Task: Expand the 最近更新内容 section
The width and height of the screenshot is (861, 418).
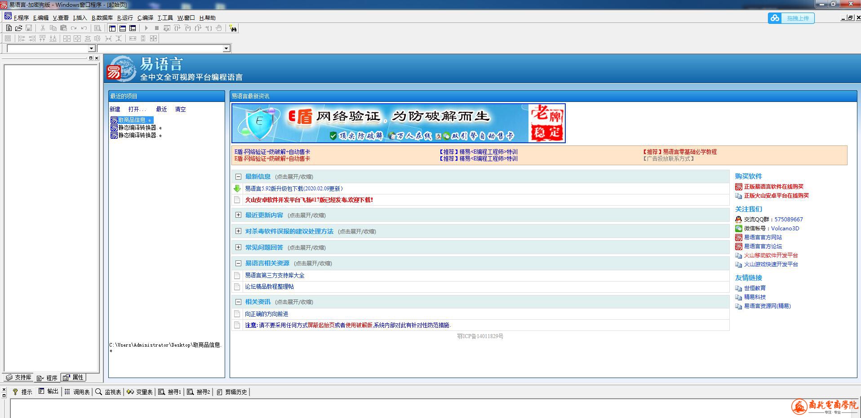Action: tap(238, 215)
